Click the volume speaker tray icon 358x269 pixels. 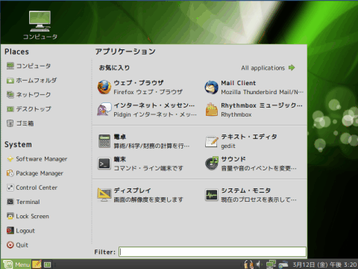(260, 264)
